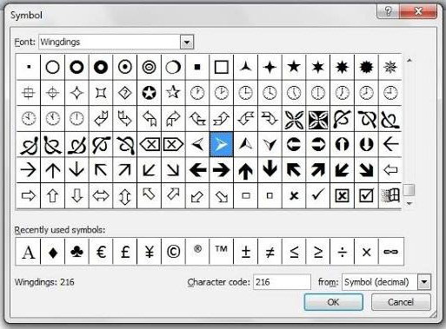The image size is (446, 329).
Task: Choose the Windows logo symbol
Action: [x=390, y=196]
